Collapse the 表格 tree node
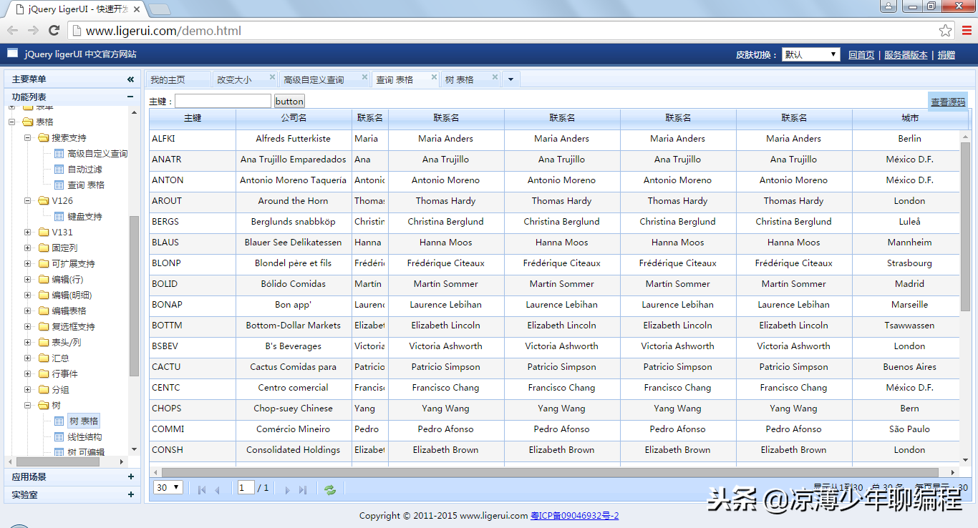The height and width of the screenshot is (528, 978). click(x=12, y=122)
